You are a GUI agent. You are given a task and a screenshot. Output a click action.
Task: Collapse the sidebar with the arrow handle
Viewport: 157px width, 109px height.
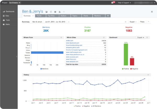(x=17, y=57)
